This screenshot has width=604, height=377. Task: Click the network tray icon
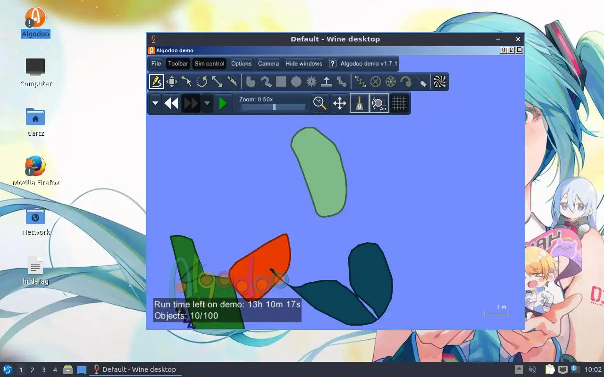click(562, 369)
